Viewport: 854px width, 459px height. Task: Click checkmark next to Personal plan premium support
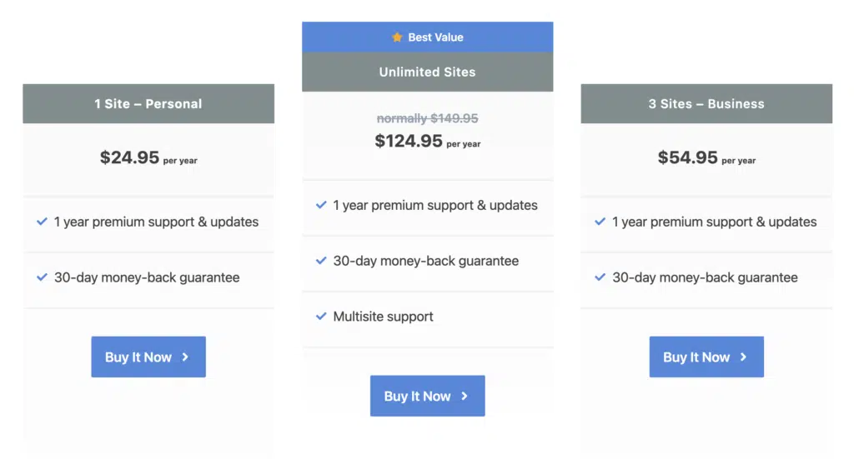[x=42, y=222]
